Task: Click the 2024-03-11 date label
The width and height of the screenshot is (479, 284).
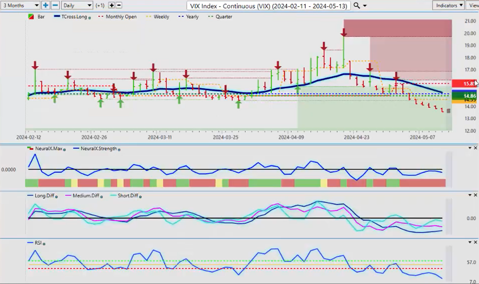Action: [160, 137]
